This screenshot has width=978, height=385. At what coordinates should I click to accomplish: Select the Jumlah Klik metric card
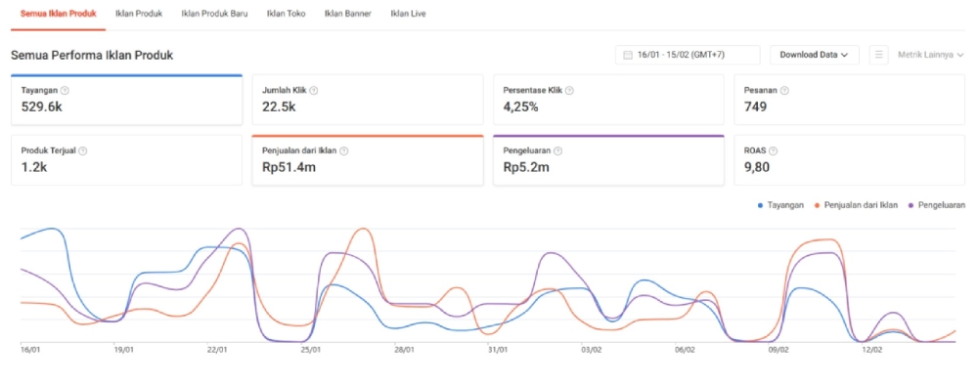(x=368, y=100)
